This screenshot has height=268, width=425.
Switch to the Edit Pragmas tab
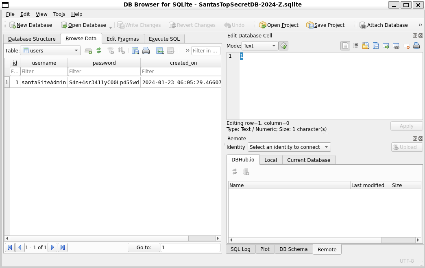pyautogui.click(x=123, y=39)
